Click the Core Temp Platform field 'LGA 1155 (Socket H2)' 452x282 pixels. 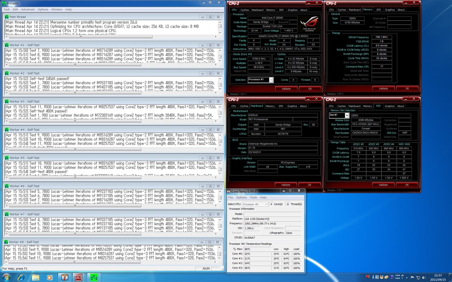click(x=272, y=219)
